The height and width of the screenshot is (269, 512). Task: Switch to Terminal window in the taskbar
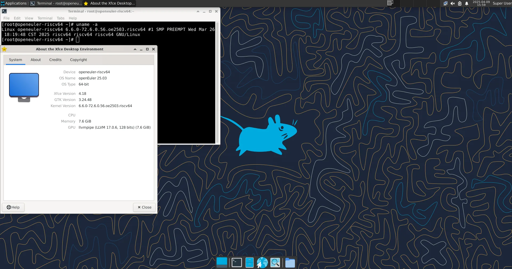tap(56, 3)
